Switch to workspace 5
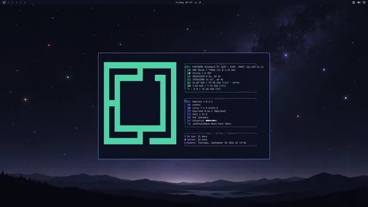Image resolution: width=368 pixels, height=207 pixels. click(24, 2)
